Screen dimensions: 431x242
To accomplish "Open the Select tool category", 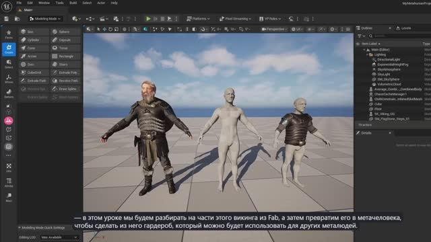I will [x=9, y=64].
